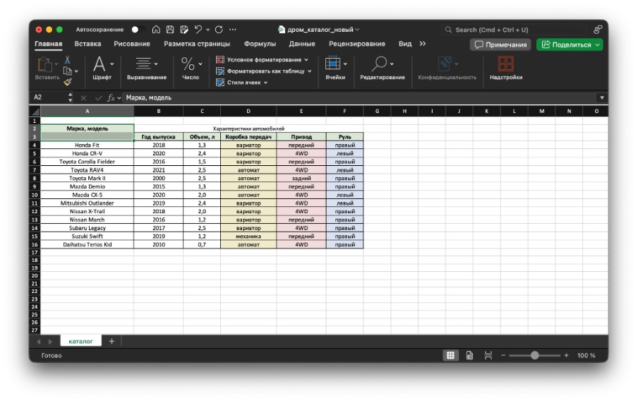This screenshot has width=638, height=401.
Task: Open Стили ячеек dropdown
Action: pyautogui.click(x=241, y=82)
